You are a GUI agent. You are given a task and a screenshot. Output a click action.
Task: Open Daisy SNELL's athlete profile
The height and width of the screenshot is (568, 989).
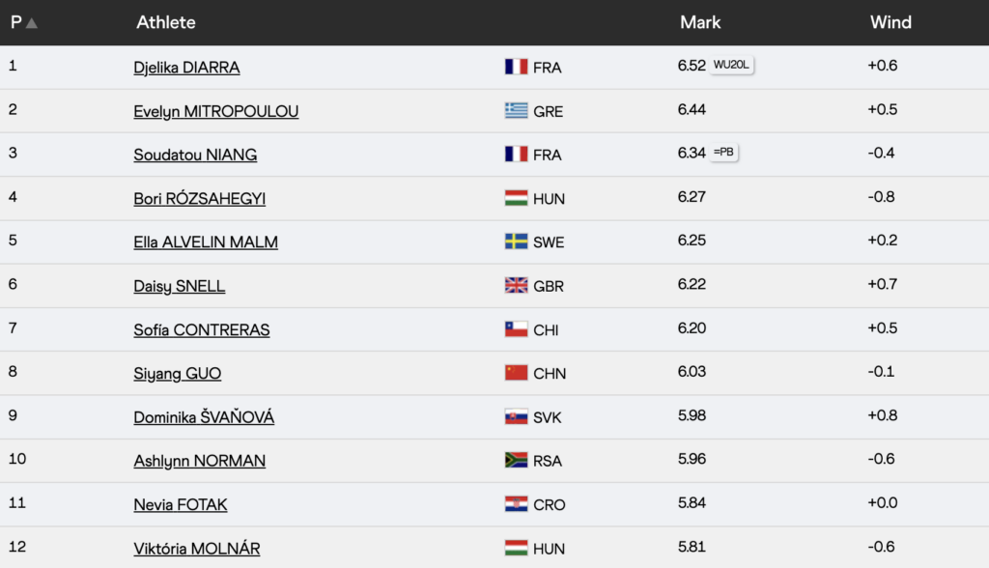point(179,287)
